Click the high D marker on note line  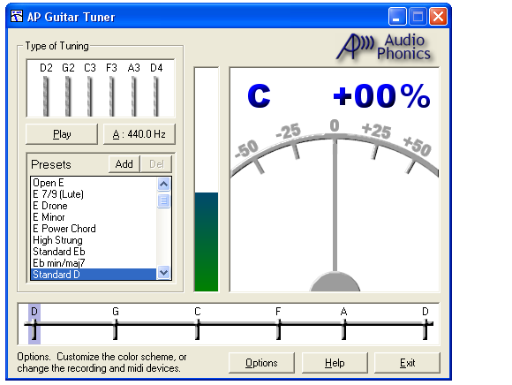(425, 324)
